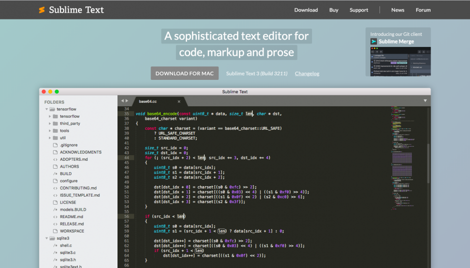Screen dimensions: 470x268
Task: Open the Support menu item
Action: (x=358, y=10)
